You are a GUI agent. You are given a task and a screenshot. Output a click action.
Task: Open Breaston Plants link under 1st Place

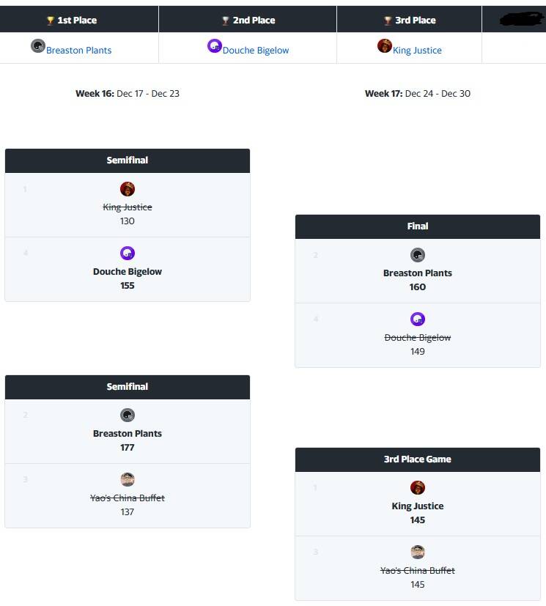pos(79,51)
